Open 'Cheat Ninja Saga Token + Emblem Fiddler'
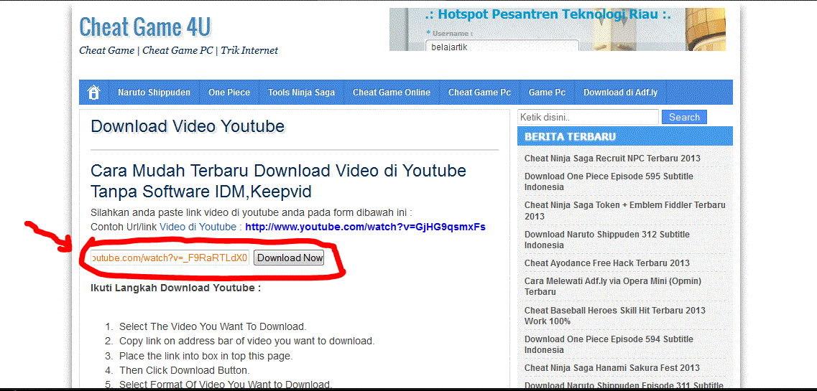The width and height of the screenshot is (817, 391). coord(624,211)
